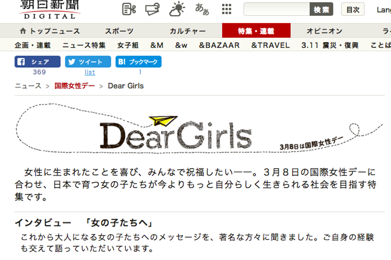Open the 目次 table of contents

click(353, 9)
